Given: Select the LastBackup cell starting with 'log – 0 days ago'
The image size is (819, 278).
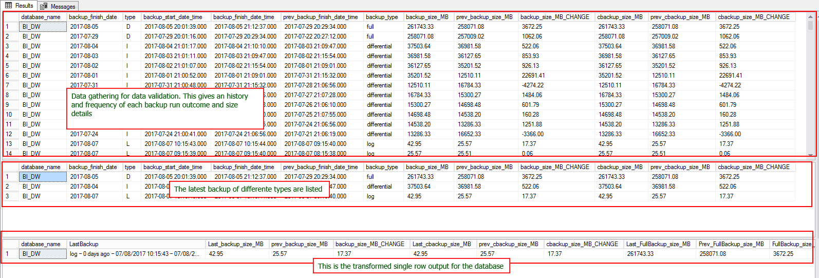Looking at the screenshot, I should click(x=134, y=254).
